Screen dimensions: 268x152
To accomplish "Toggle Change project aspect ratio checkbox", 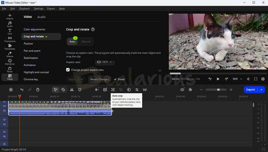I will coord(68,70).
